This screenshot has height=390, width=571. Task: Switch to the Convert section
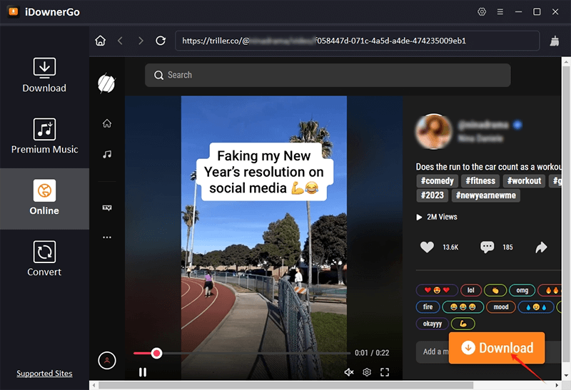pyautogui.click(x=44, y=259)
